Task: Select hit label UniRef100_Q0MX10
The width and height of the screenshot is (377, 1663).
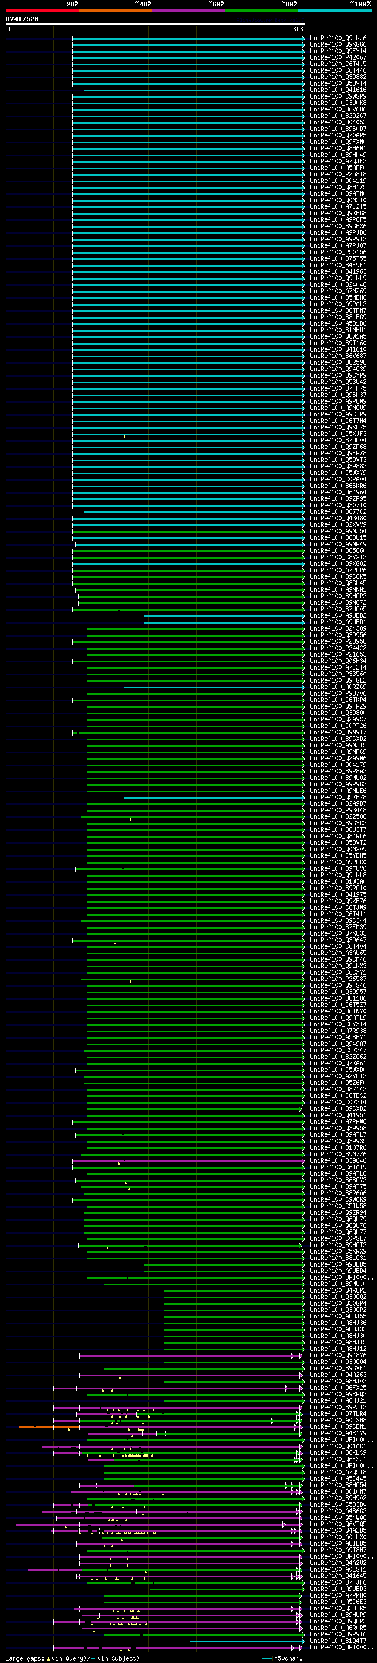Action: point(338,200)
